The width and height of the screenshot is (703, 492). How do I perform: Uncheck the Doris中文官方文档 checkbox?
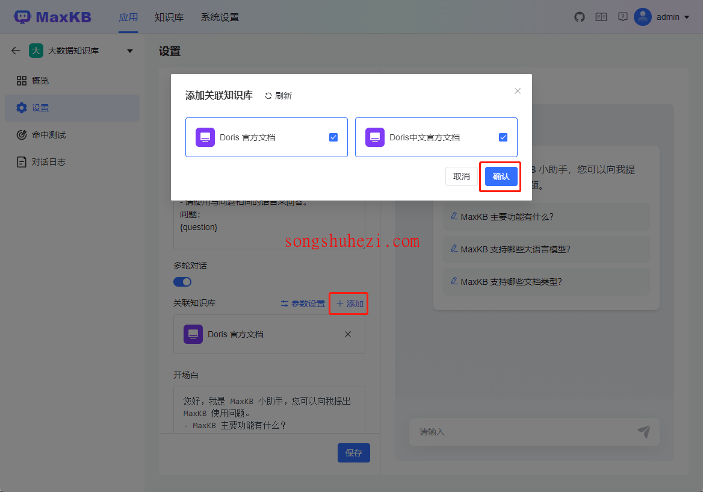tap(503, 137)
